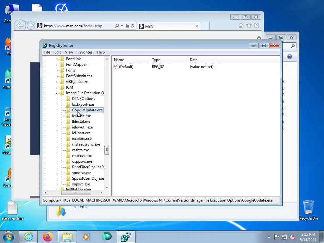Close the MSN tab in Internet Explorer
This screenshot has width=324, height=243.
pyautogui.click(x=197, y=26)
